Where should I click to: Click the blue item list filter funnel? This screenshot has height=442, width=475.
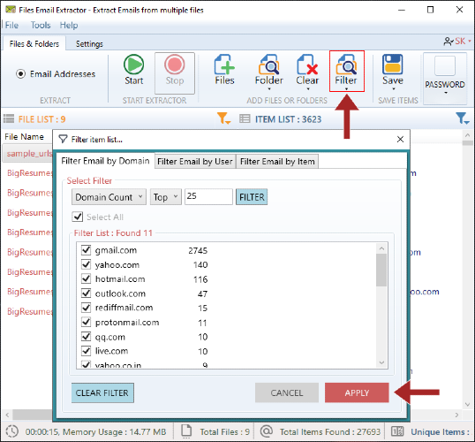(463, 118)
